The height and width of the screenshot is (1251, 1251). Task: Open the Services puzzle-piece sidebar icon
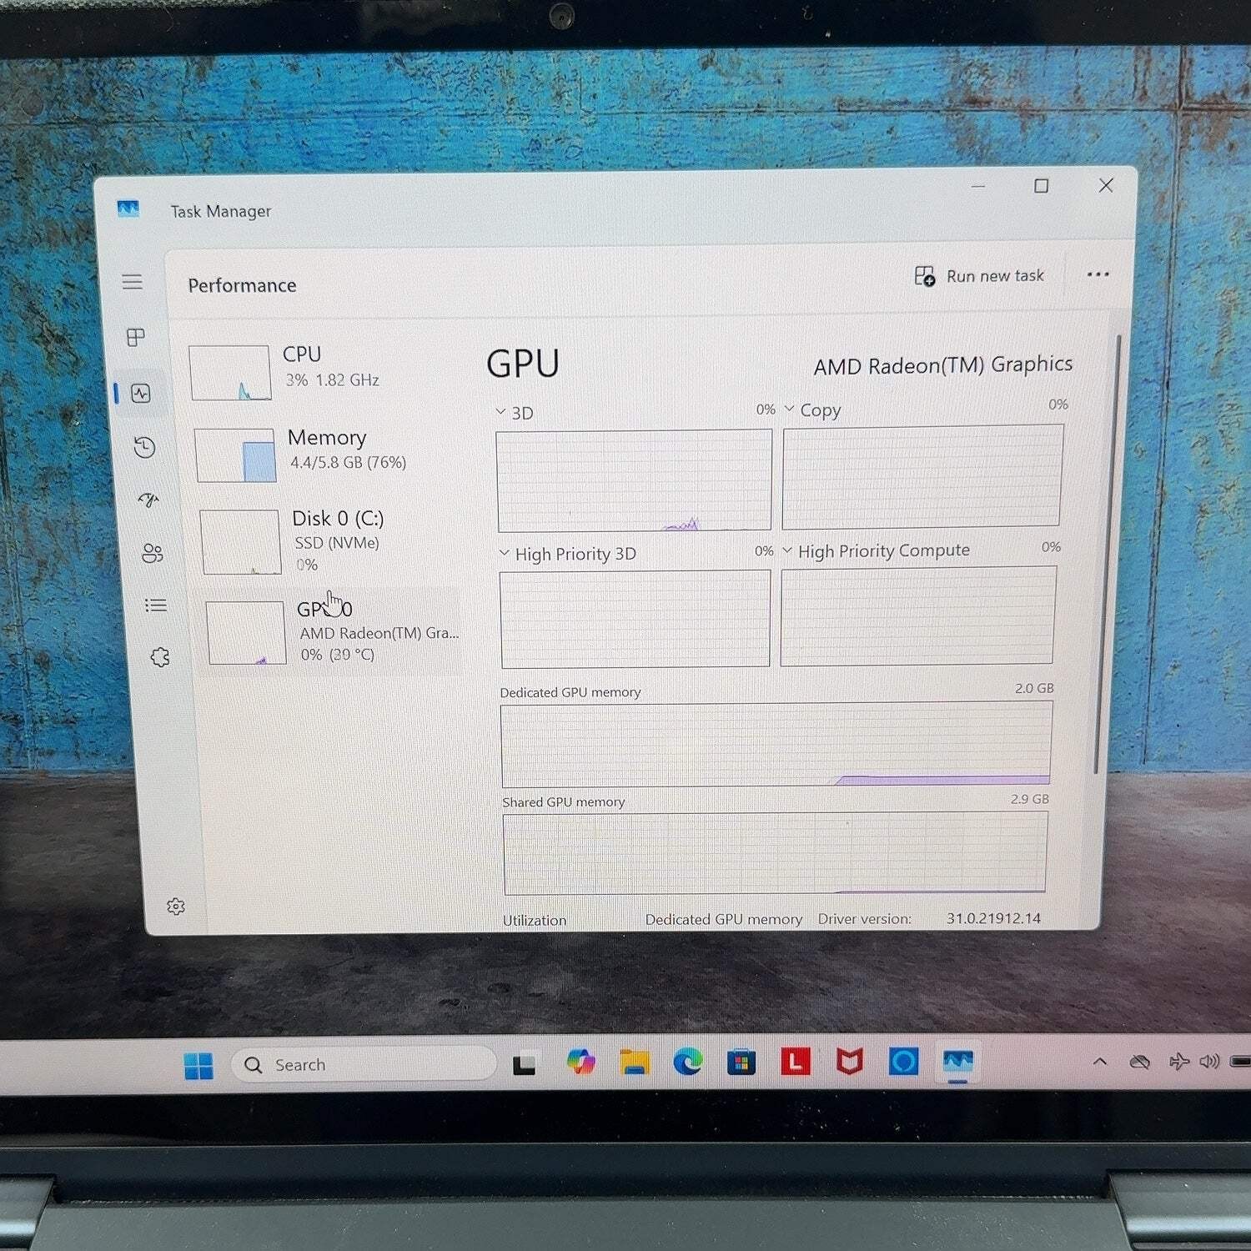(x=160, y=657)
